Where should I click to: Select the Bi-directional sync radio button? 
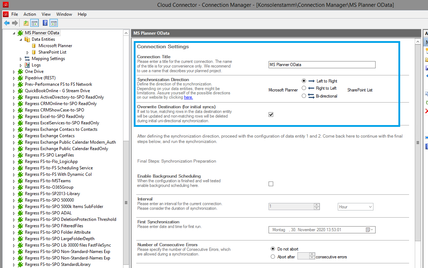pyautogui.click(x=304, y=96)
